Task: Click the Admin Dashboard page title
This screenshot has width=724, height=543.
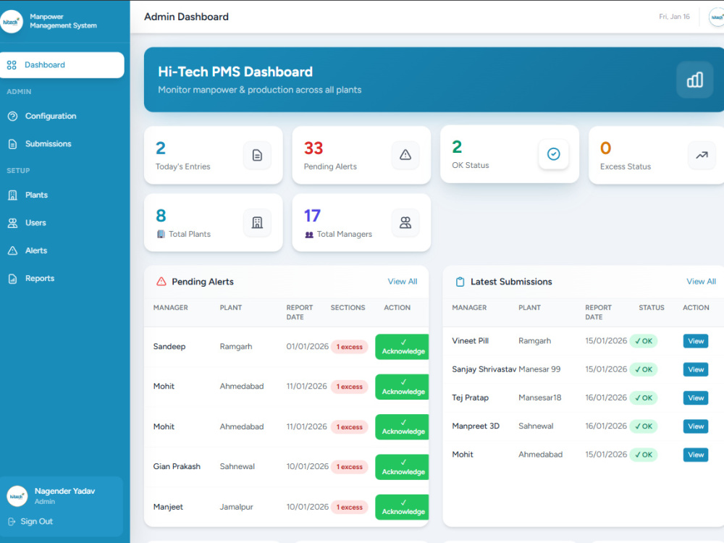Action: point(186,17)
